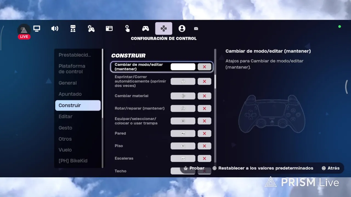
Task: Click the Pared row label
Action: tap(120, 134)
